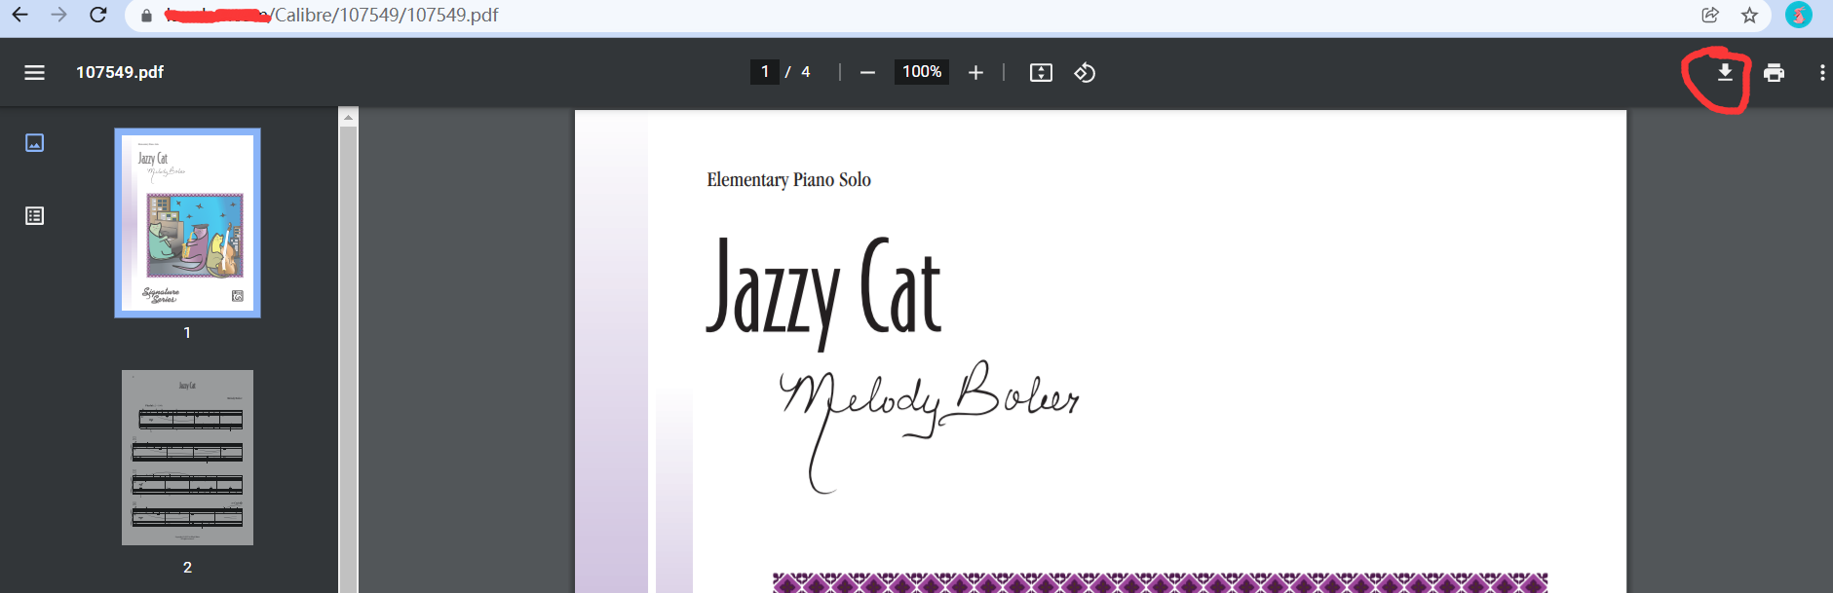Click the browser forward arrow
The image size is (1833, 593).
coord(58,15)
